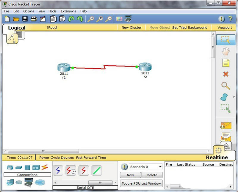Open Help with the question mark icon
Image resolution: width=238 pixels, height=192 pixels.
pos(230,19)
